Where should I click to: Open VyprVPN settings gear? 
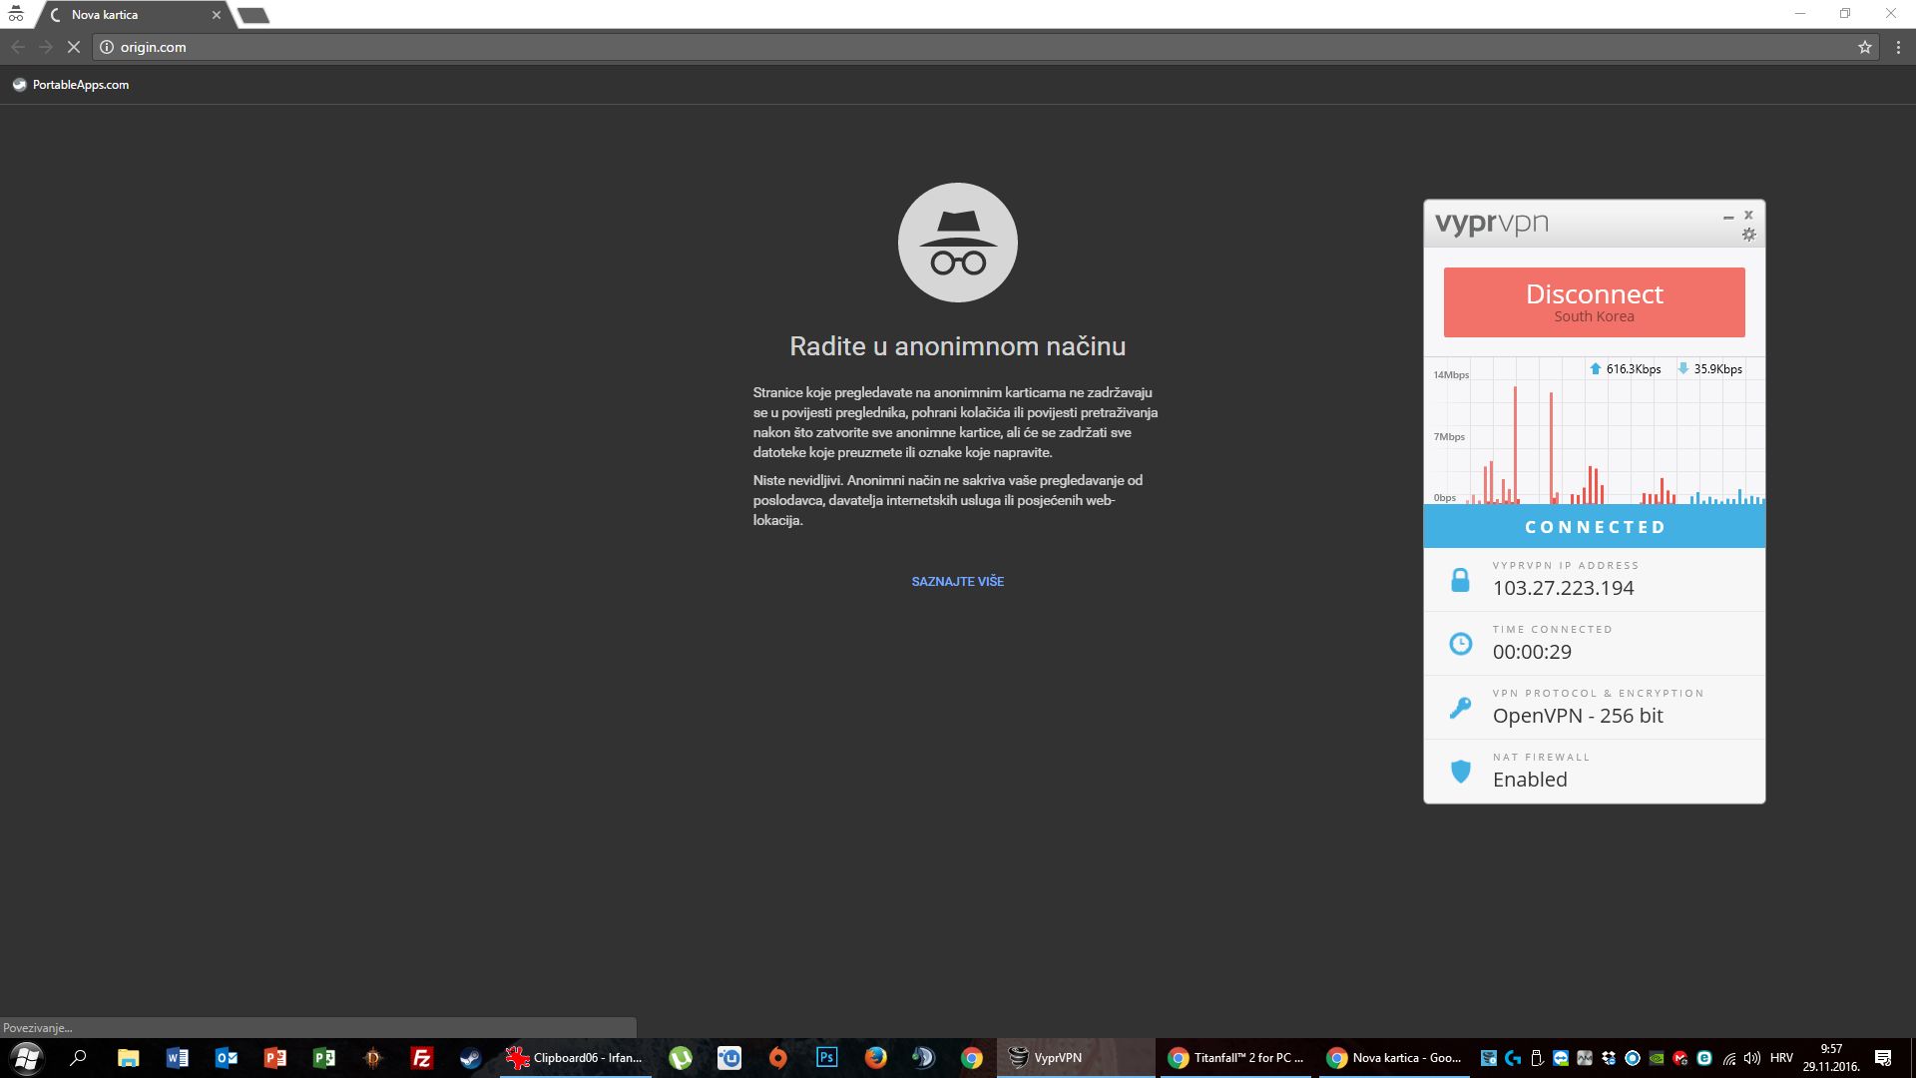point(1748,235)
